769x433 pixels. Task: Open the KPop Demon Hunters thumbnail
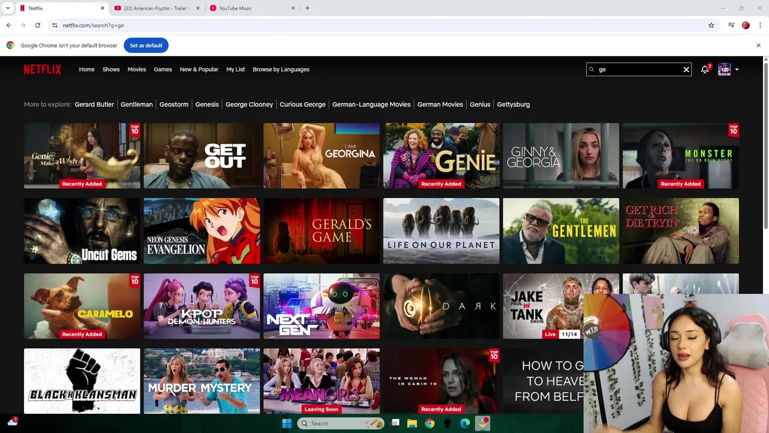click(x=202, y=306)
